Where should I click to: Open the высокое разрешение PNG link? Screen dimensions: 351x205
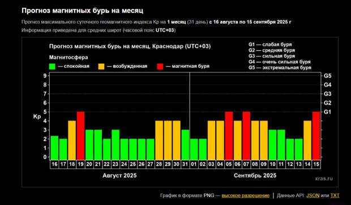tap(245, 195)
